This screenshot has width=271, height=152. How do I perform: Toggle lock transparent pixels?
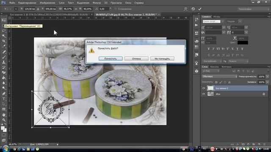(216, 82)
